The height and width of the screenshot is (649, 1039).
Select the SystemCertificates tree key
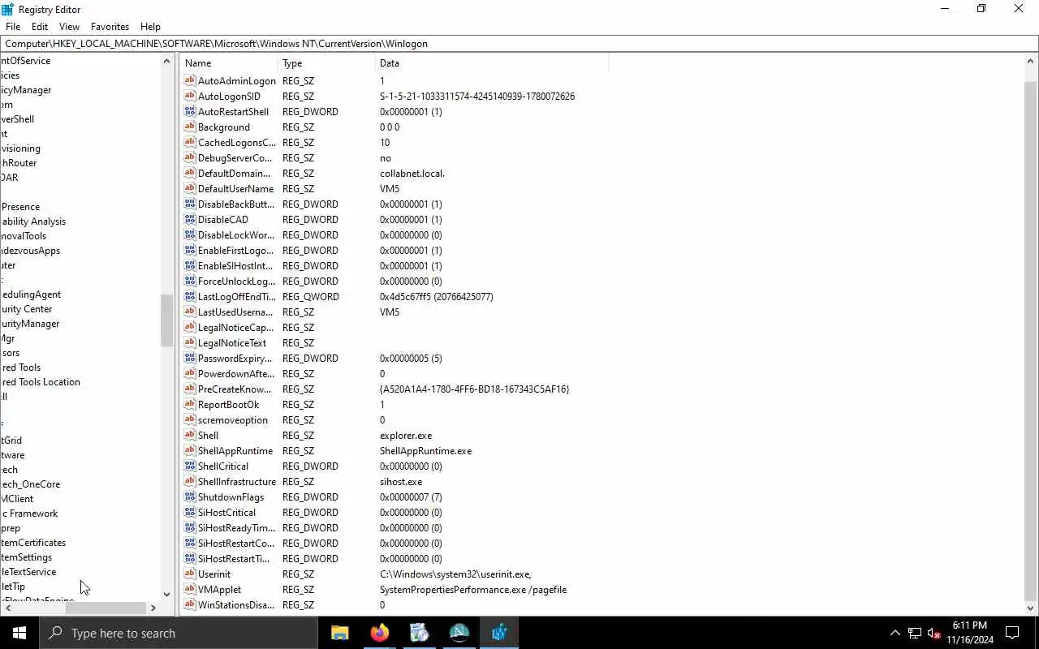point(32,543)
